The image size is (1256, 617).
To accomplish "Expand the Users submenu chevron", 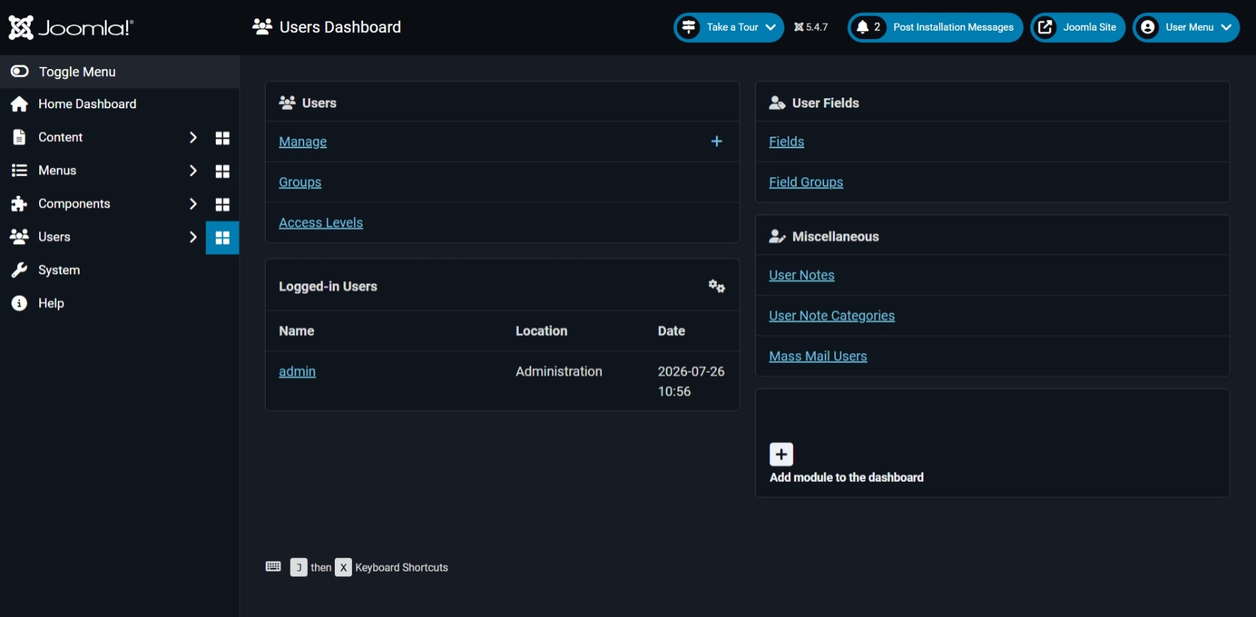I will coord(192,237).
